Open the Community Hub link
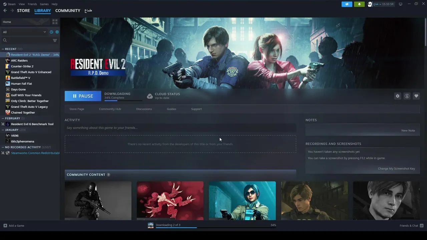Image resolution: width=427 pixels, height=240 pixels. 110,109
